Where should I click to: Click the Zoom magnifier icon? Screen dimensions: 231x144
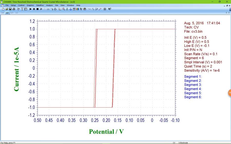[63, 9]
